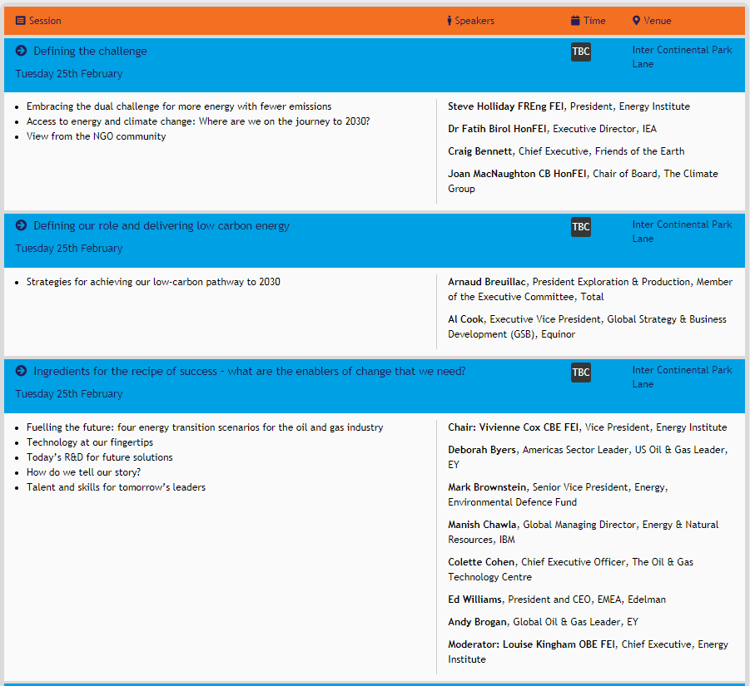Click TBC badge for Ingredients session

click(580, 372)
